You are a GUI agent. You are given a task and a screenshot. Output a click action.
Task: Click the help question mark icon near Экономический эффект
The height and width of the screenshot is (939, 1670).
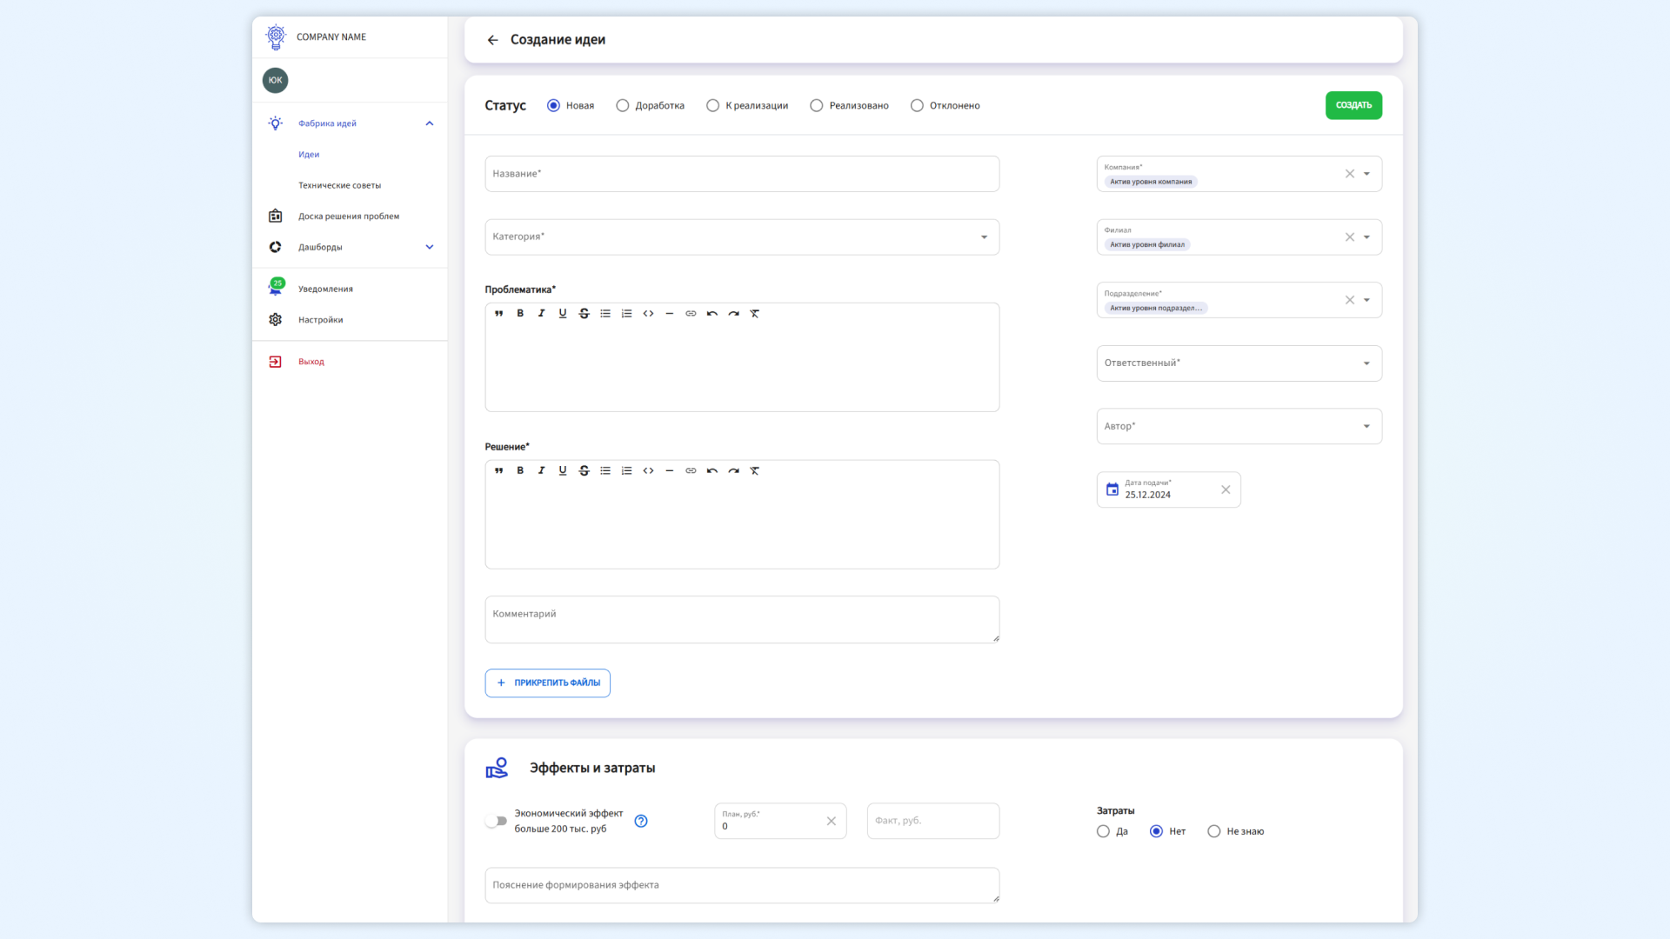point(641,822)
